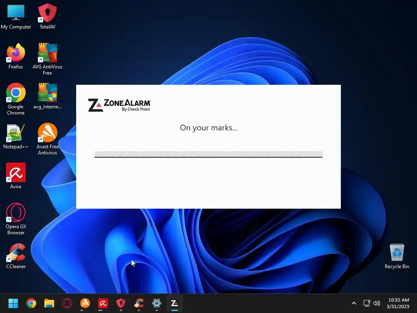Image resolution: width=417 pixels, height=313 pixels.
Task: Open File Explorer from the taskbar
Action: [49, 303]
